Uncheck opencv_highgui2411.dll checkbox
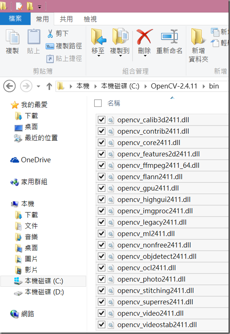This screenshot has width=230, height=334. pyautogui.click(x=102, y=199)
